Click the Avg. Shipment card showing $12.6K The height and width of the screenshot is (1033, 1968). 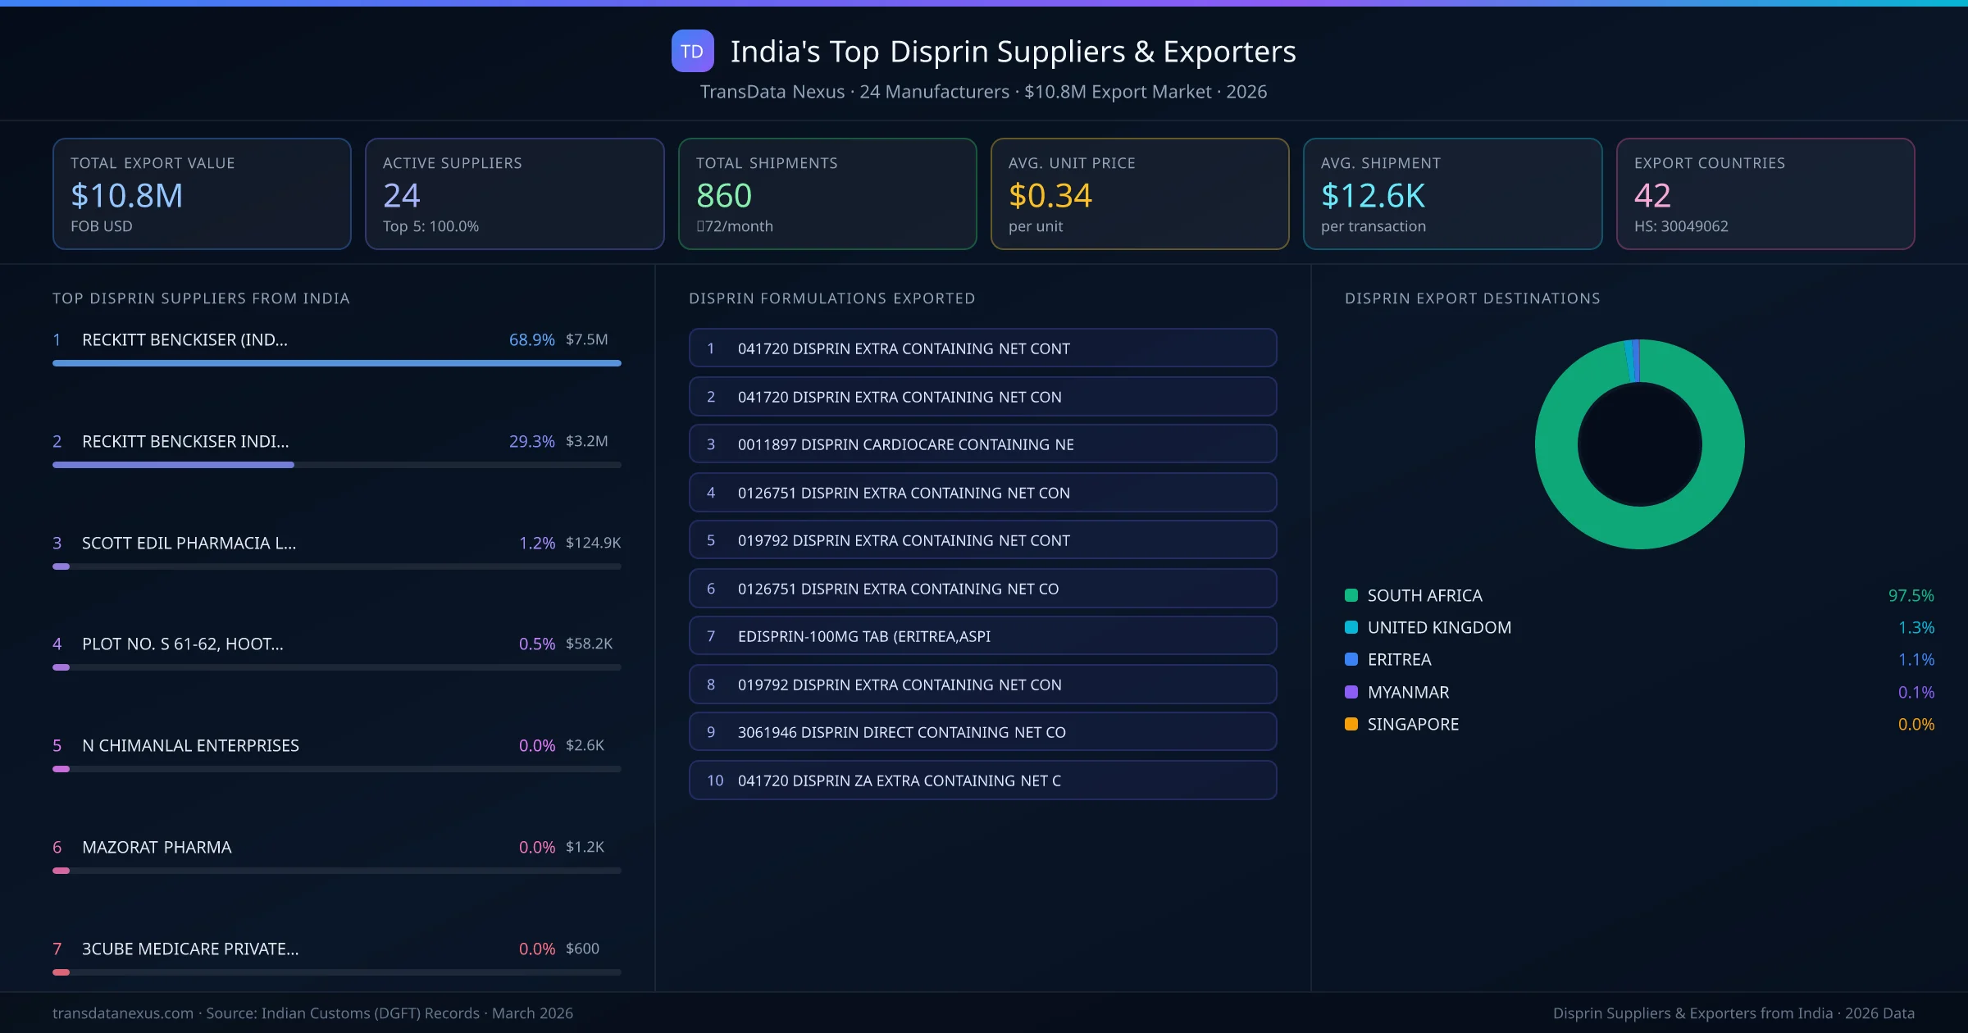click(x=1452, y=193)
